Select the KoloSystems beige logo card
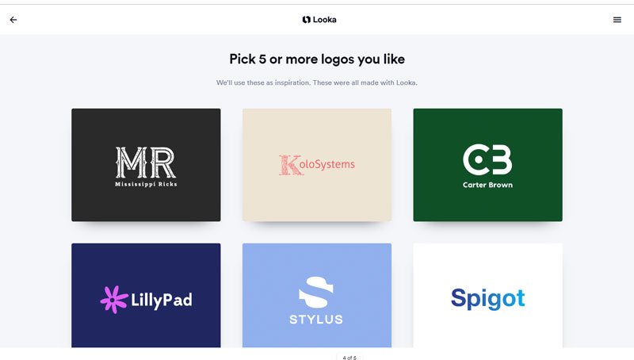 pos(317,165)
